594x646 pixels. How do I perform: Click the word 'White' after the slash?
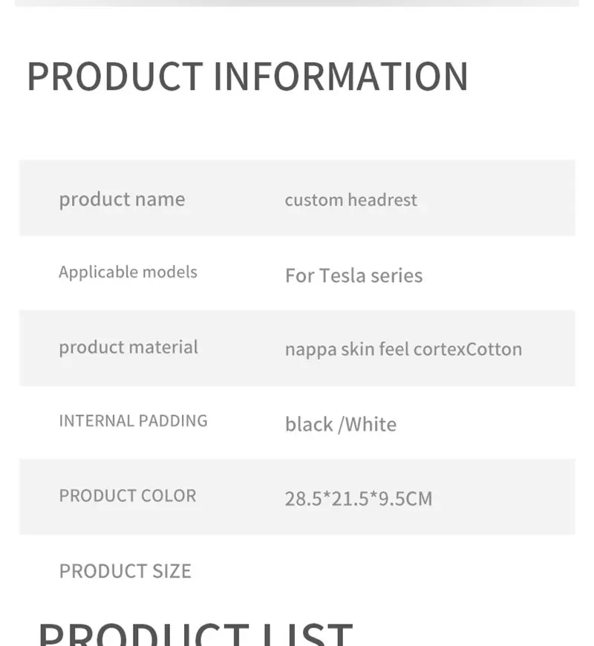coord(371,424)
